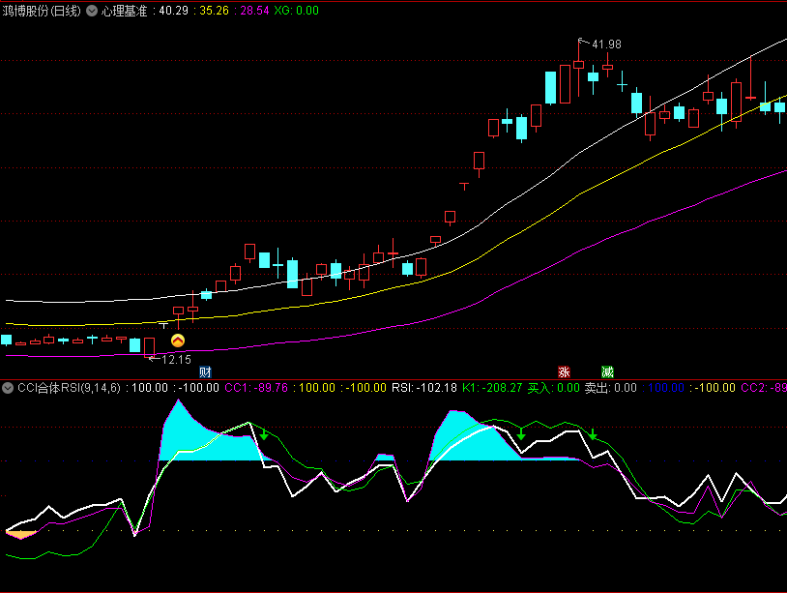The image size is (787, 593).
Task: Click the 41.98 high price label
Action: pos(606,44)
